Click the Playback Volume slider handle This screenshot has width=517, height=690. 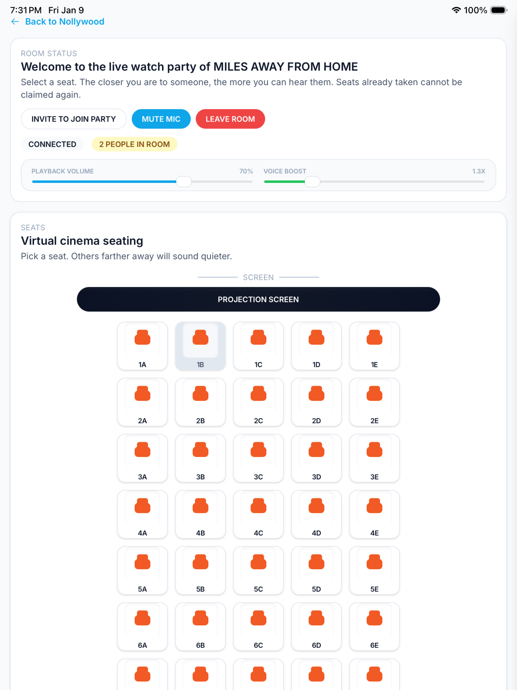point(184,182)
